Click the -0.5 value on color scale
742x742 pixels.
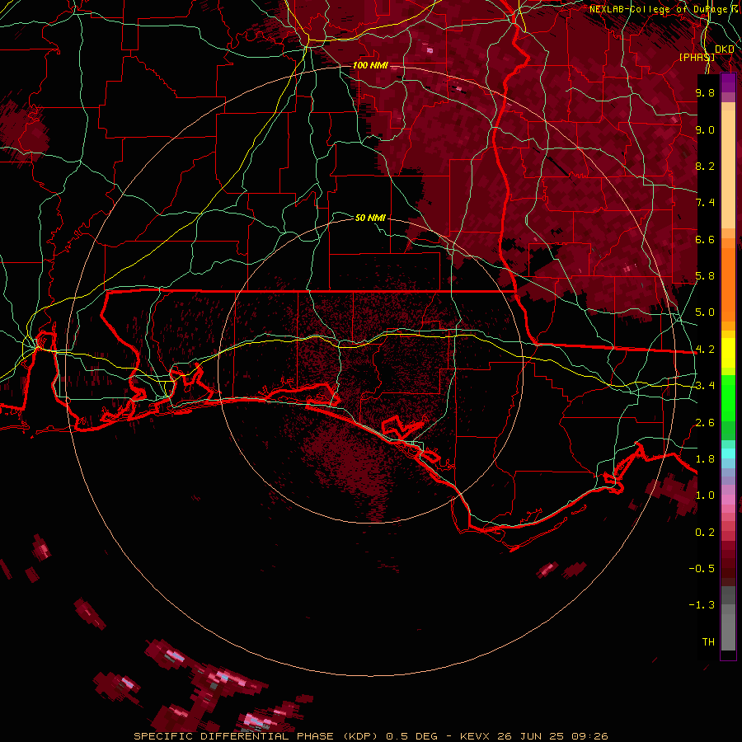[x=702, y=569]
